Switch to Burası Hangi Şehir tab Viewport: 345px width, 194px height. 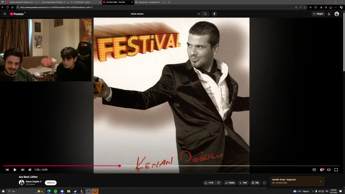coord(54,2)
